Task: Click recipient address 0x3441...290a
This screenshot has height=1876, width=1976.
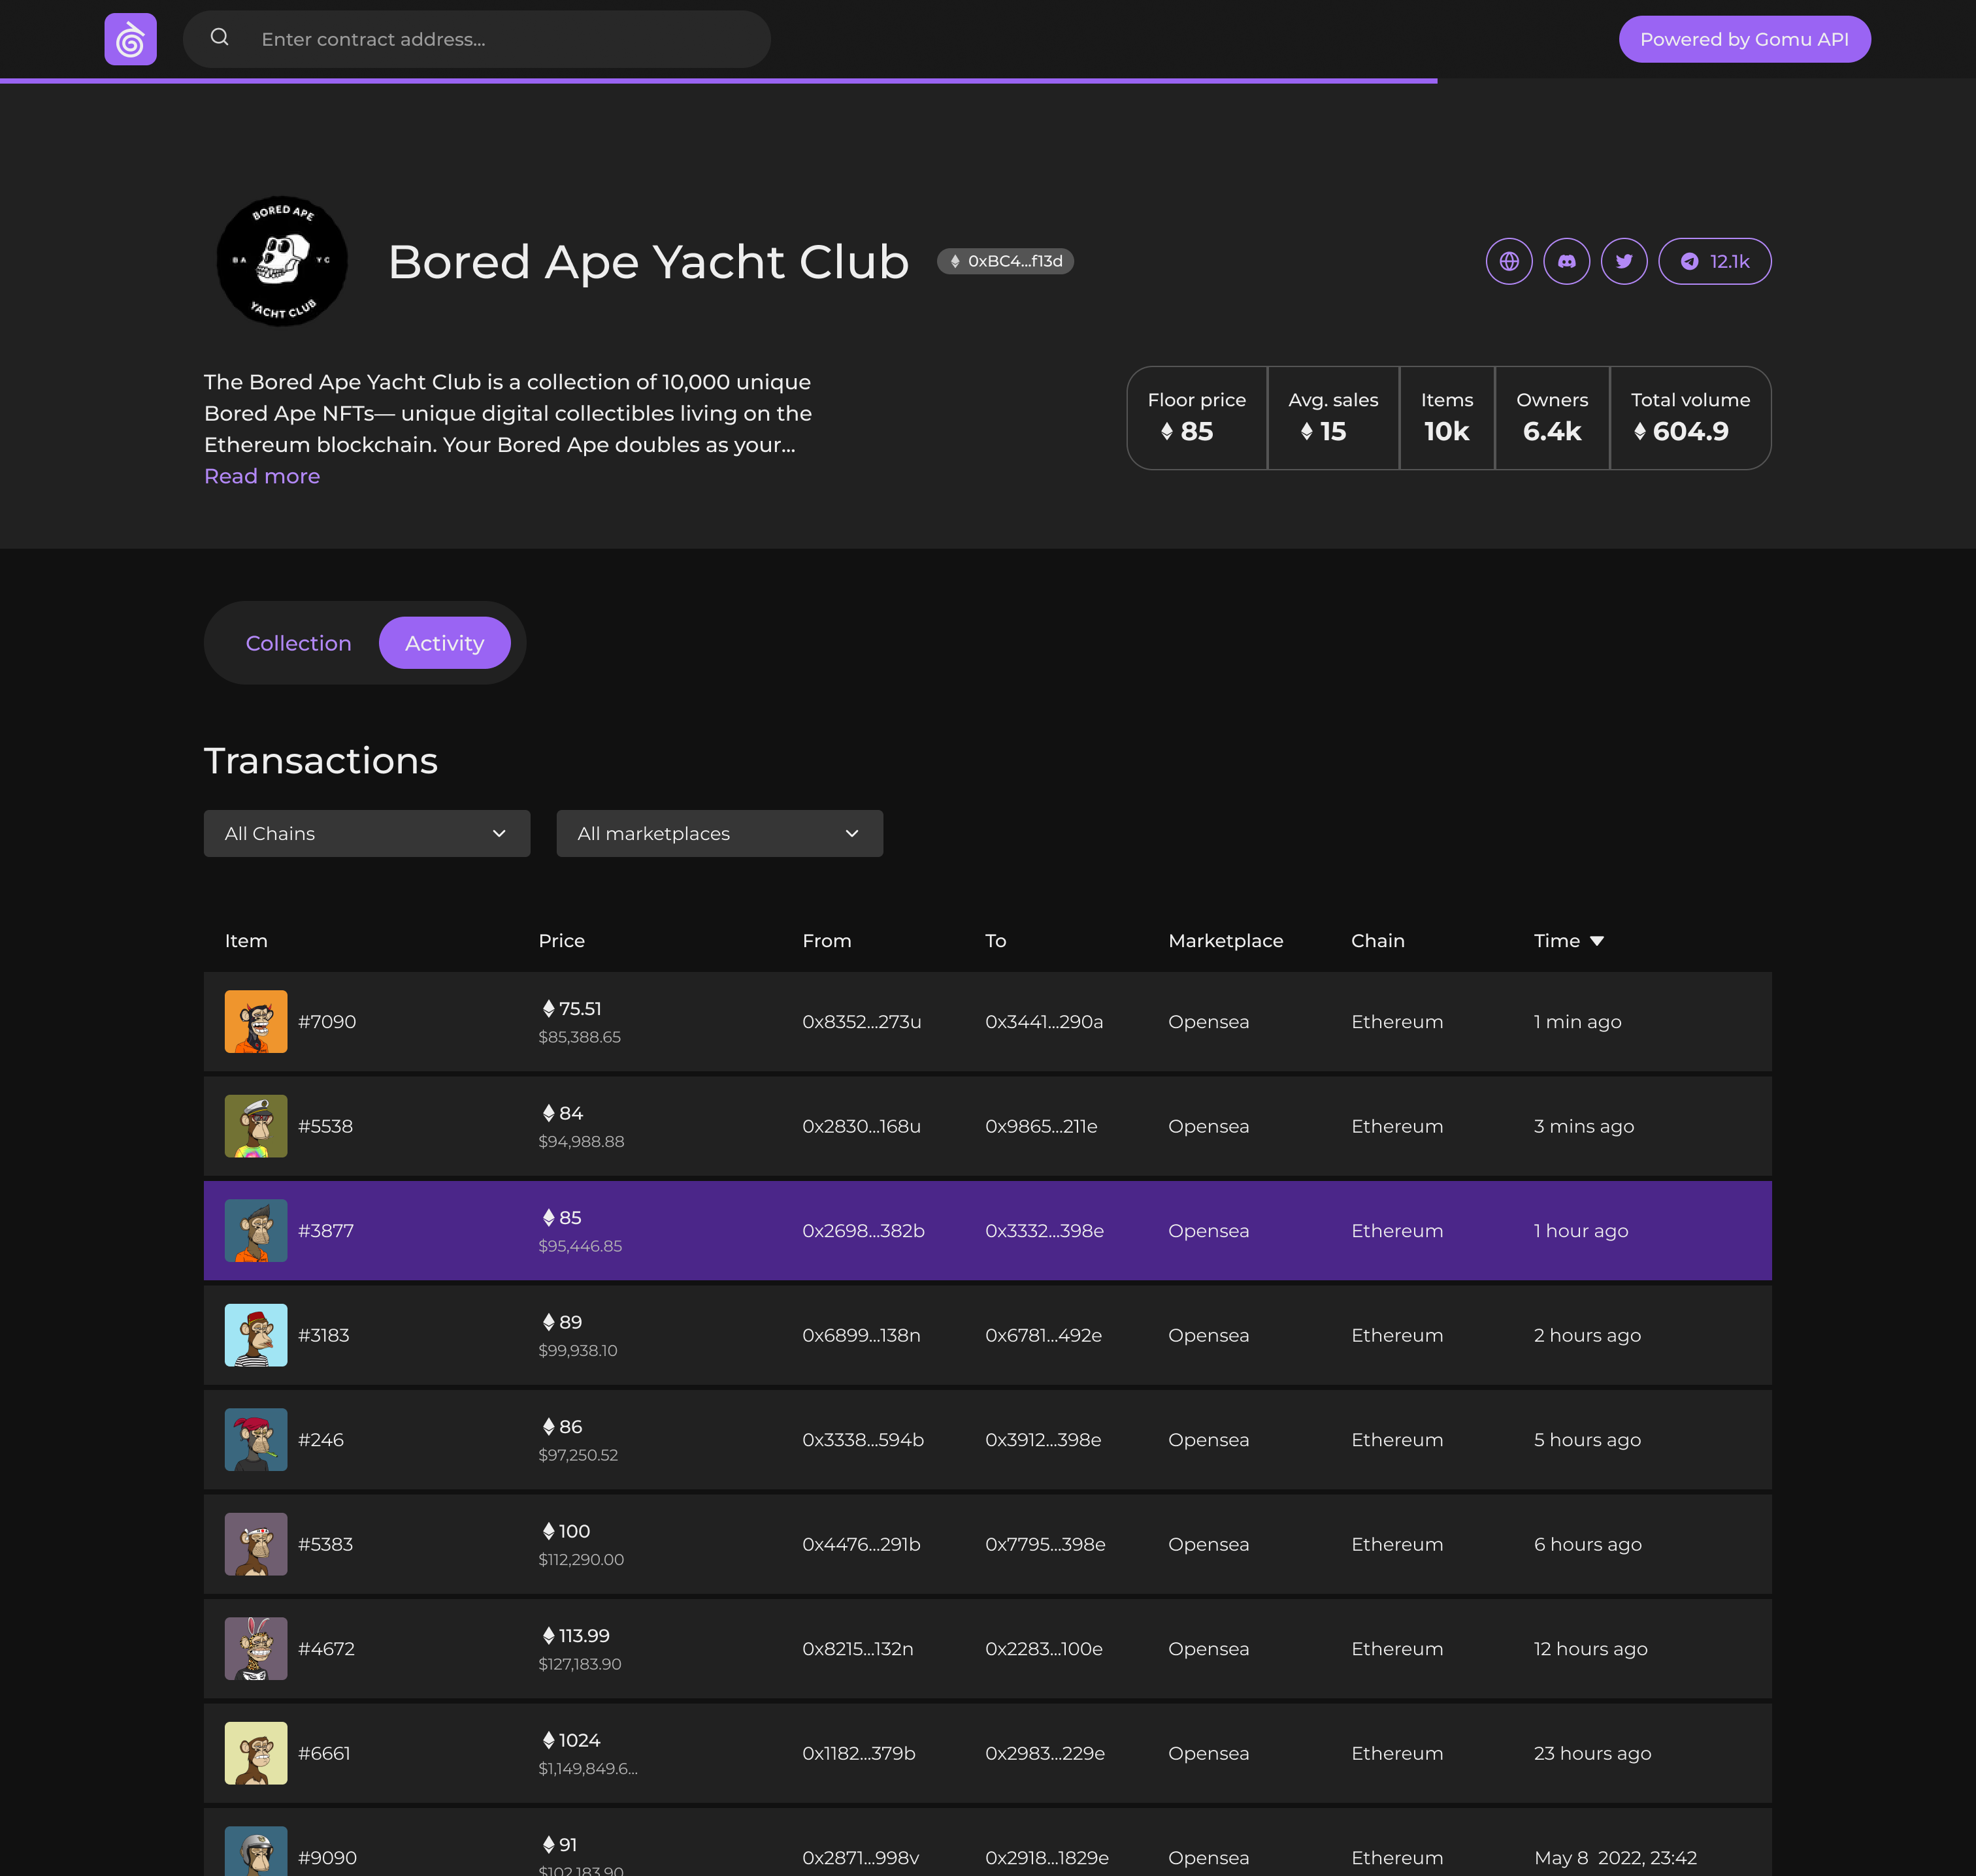Action: tap(1044, 1022)
